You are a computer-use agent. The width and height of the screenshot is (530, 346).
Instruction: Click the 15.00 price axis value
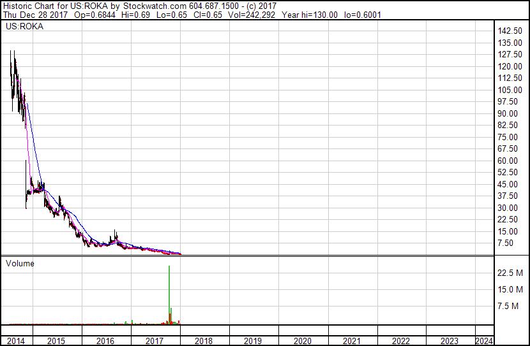pyautogui.click(x=508, y=232)
